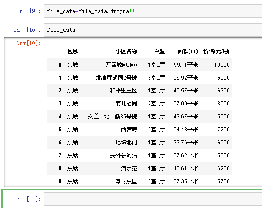Click the Out[10] output prompt area

click(29, 43)
